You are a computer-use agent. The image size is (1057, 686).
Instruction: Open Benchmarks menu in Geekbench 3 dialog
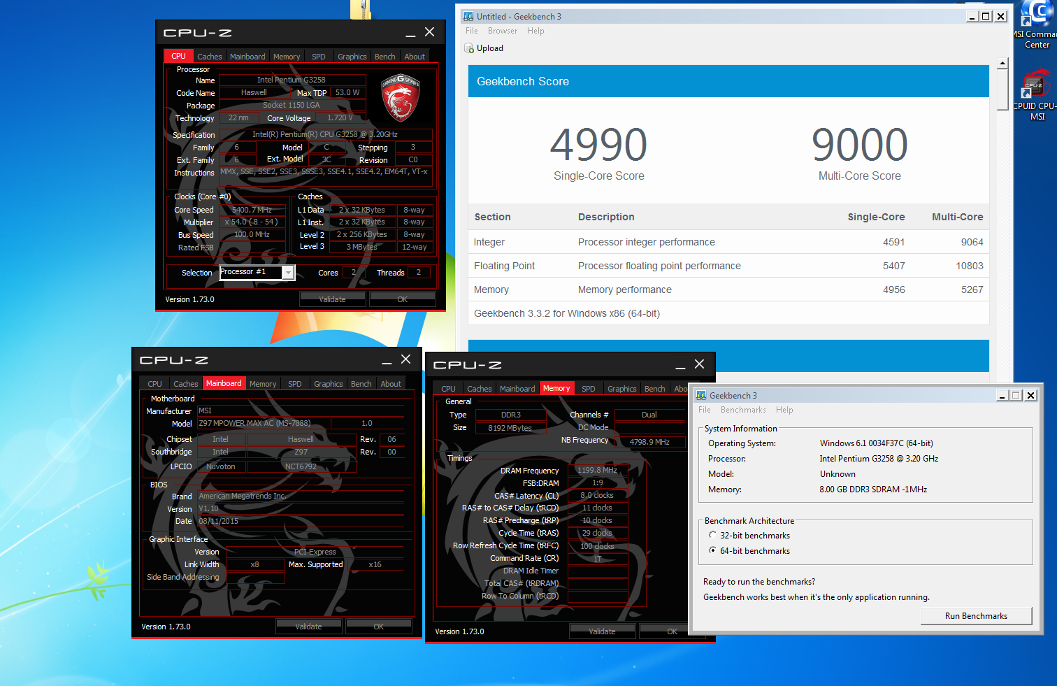click(743, 410)
